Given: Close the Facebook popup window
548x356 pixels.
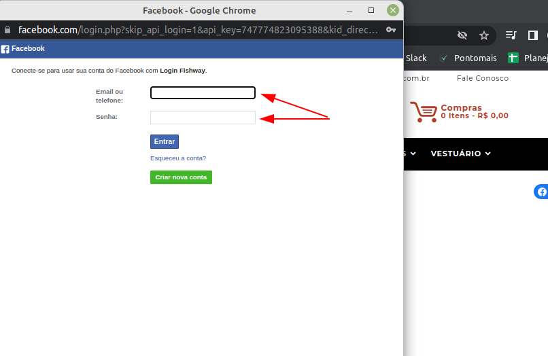Looking at the screenshot, I should pyautogui.click(x=393, y=10).
